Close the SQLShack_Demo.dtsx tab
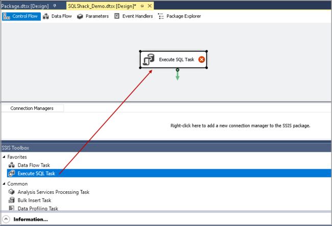The image size is (332, 226). pos(150,6)
